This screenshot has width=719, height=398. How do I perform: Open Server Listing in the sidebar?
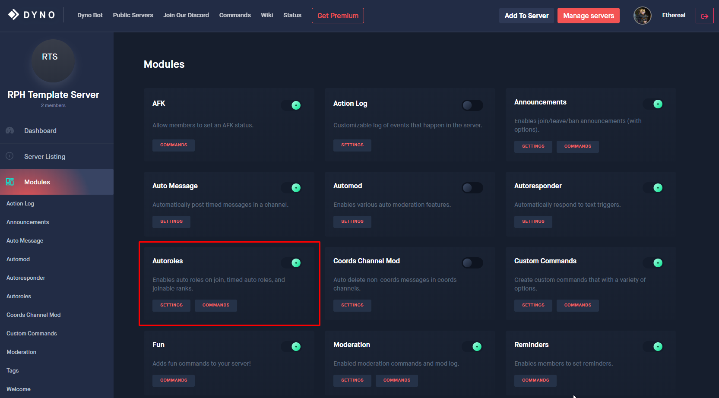tap(57, 156)
